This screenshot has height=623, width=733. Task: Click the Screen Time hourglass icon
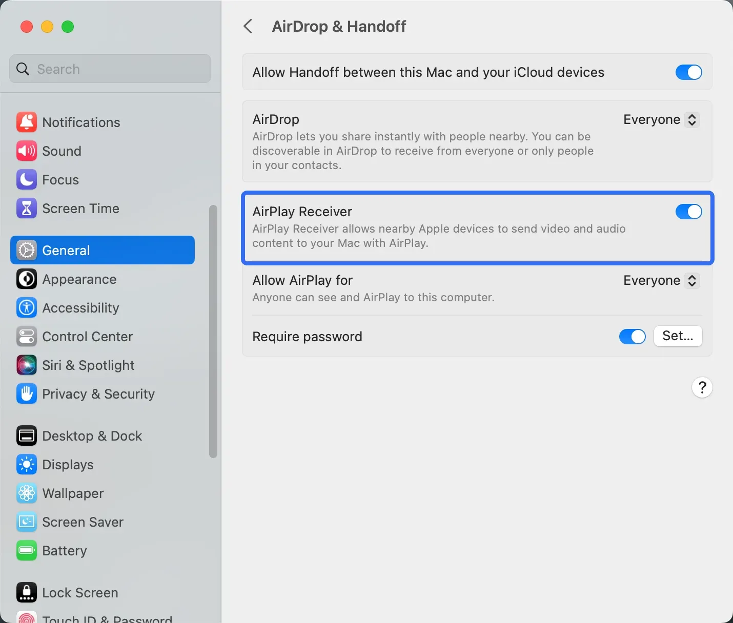point(27,208)
